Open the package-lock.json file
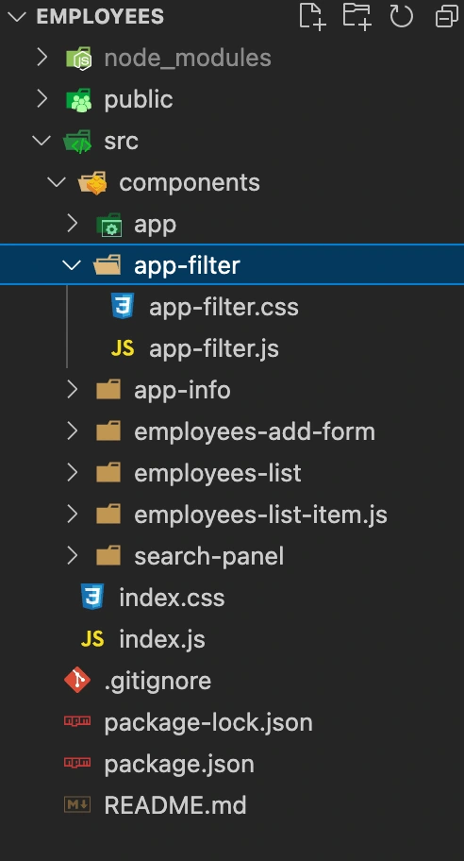Image resolution: width=464 pixels, height=861 pixels. click(x=208, y=723)
